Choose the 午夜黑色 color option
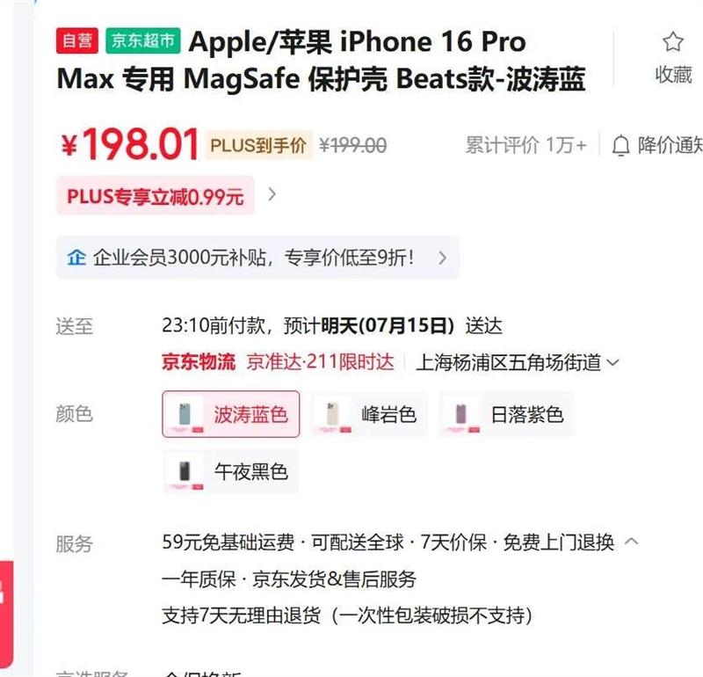Image resolution: width=703 pixels, height=677 pixels. (x=231, y=471)
